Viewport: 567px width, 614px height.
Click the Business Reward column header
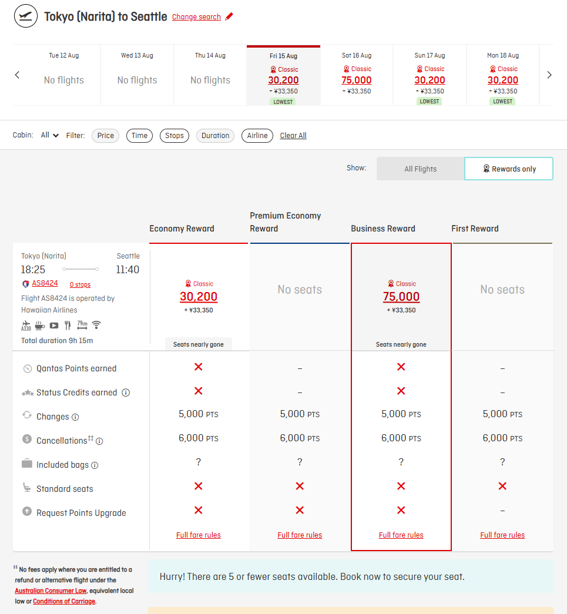click(x=383, y=229)
